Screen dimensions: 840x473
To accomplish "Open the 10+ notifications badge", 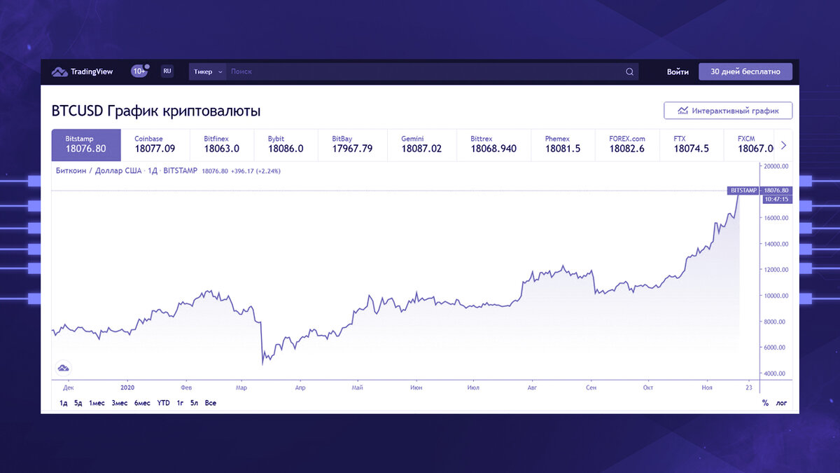I will (139, 71).
